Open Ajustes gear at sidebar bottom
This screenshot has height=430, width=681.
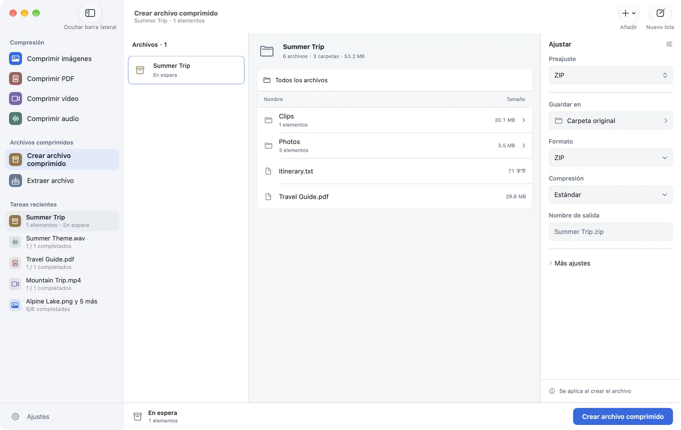pos(15,417)
